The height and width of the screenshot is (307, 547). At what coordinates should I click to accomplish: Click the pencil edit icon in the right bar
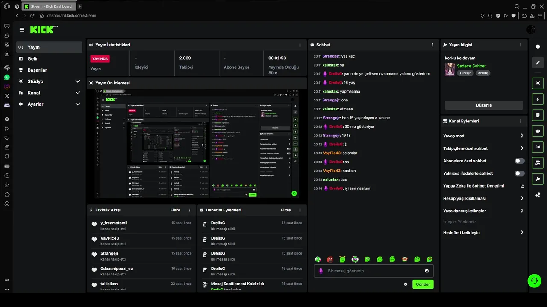[538, 62]
